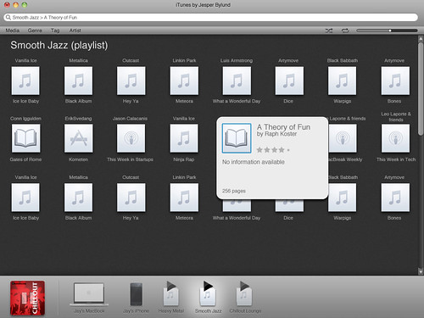Select Metallica Black Album in first row
The width and height of the screenshot is (424, 318).
click(78, 81)
